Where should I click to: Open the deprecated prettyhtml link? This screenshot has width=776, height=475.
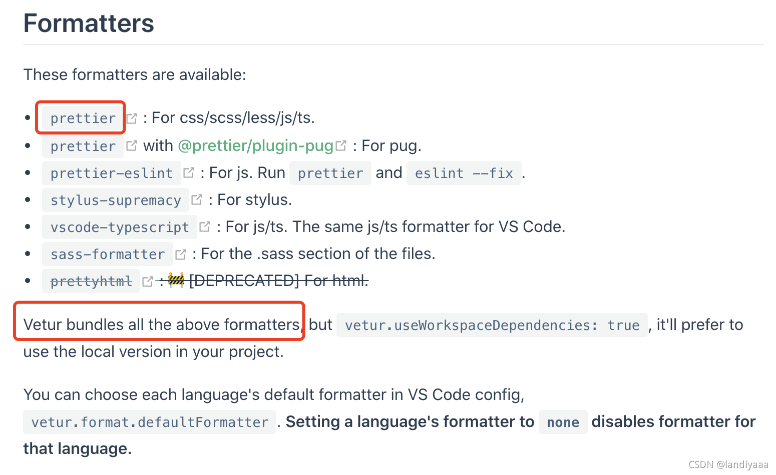pyautogui.click(x=91, y=281)
